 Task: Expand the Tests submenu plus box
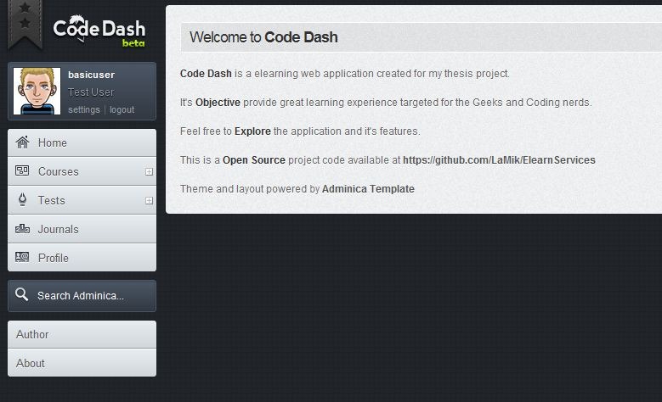pos(149,201)
